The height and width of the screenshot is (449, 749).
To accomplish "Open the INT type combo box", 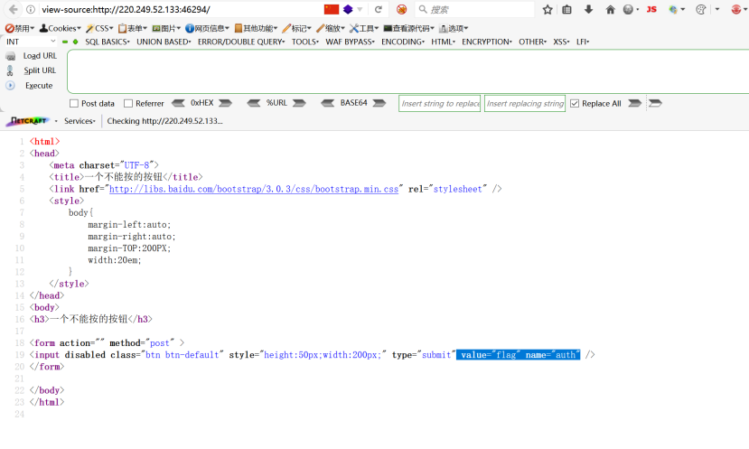I will (31, 42).
